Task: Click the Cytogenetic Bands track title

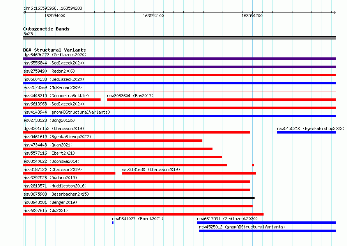Action: [46, 29]
